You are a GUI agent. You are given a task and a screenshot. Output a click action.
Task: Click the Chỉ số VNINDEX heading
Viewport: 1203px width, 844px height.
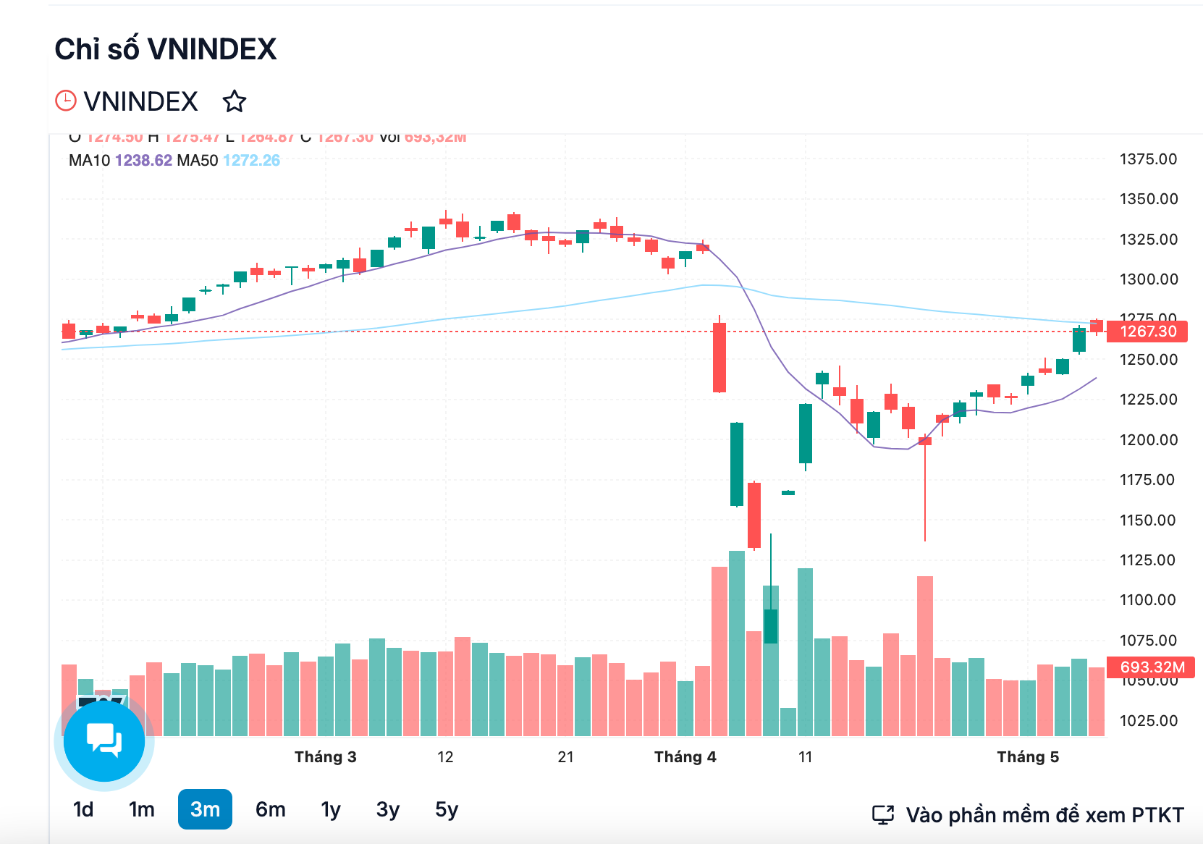click(166, 49)
